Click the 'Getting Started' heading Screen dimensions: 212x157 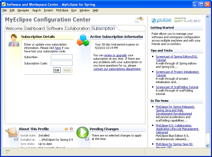click(x=162, y=28)
